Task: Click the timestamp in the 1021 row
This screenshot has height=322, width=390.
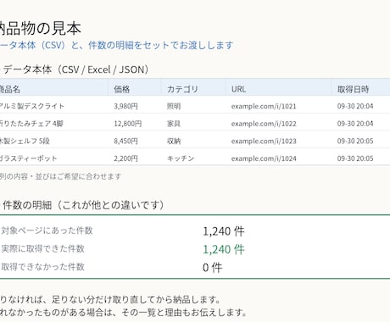Action: pos(355,106)
